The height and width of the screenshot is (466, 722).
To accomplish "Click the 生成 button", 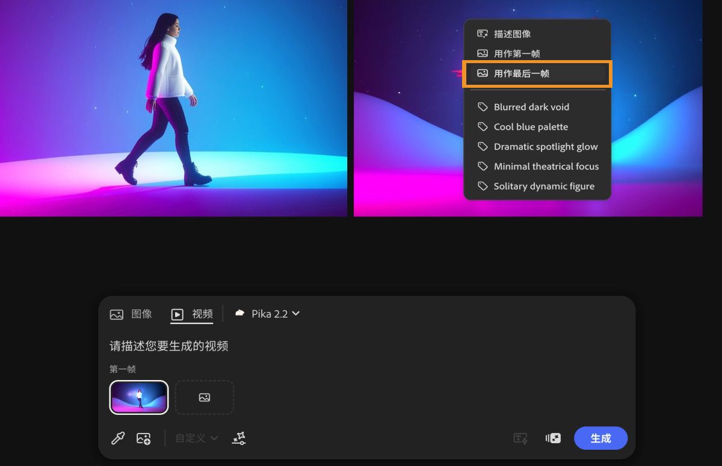I will pyautogui.click(x=600, y=438).
